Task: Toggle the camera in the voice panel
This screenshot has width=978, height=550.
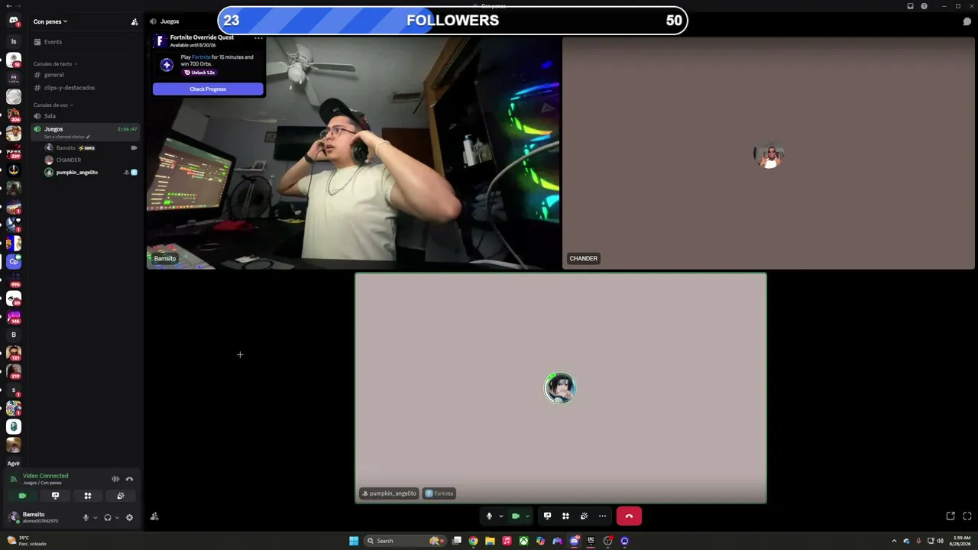Action: click(22, 496)
